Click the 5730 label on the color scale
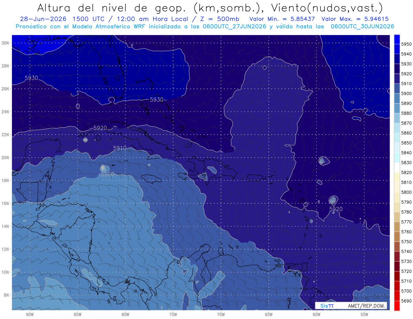 coord(406,262)
